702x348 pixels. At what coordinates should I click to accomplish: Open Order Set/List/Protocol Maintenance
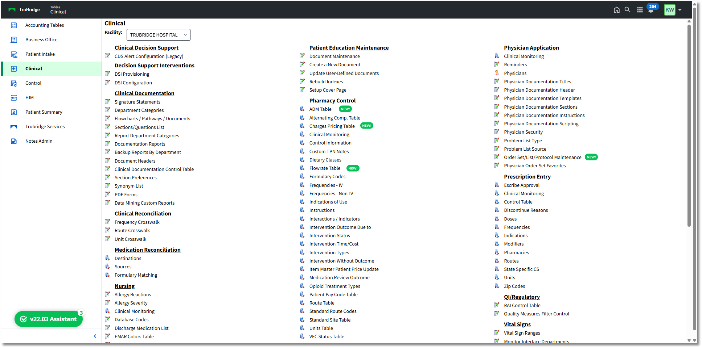(542, 157)
